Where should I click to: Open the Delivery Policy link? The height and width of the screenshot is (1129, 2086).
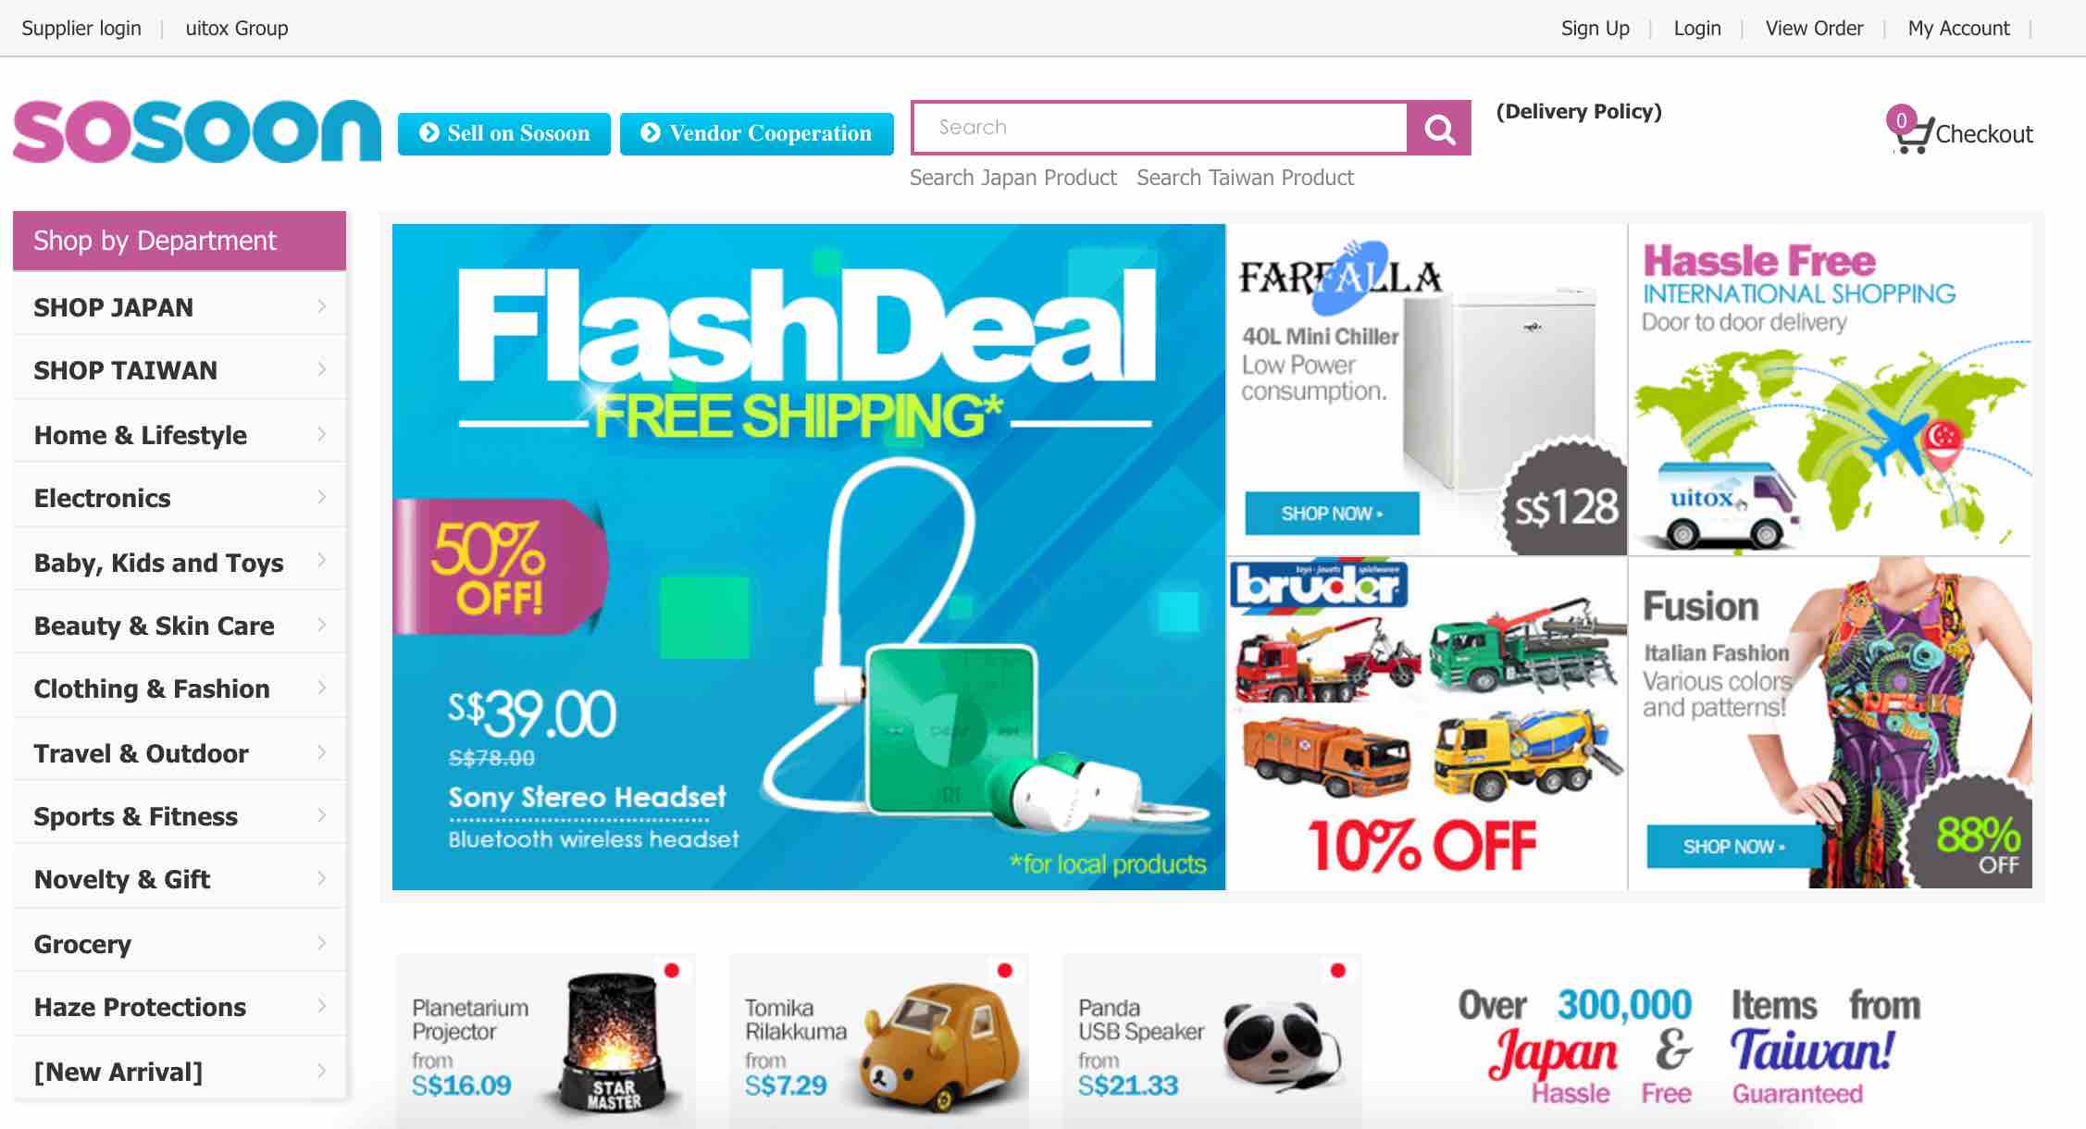pyautogui.click(x=1579, y=112)
